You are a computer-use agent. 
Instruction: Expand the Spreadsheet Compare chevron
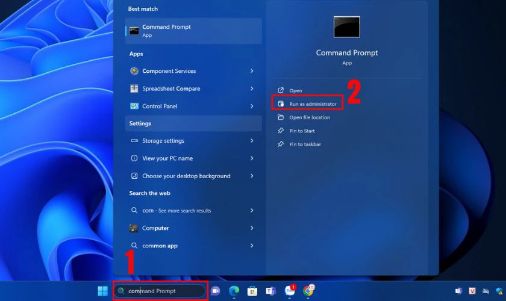pos(252,88)
